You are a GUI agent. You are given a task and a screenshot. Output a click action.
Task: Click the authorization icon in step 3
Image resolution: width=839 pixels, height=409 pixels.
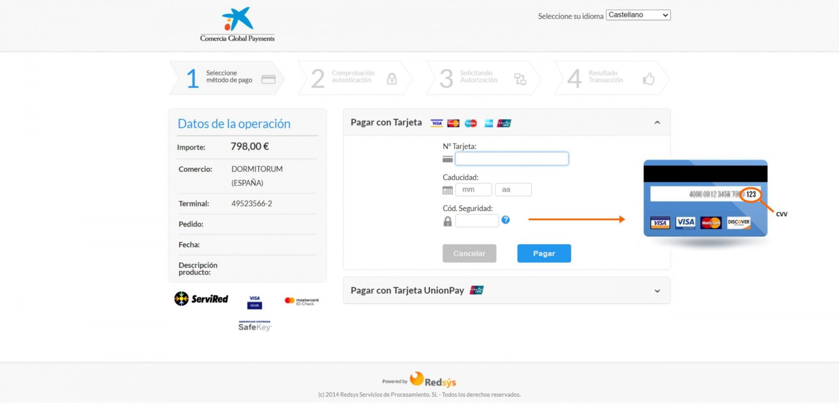pos(520,79)
